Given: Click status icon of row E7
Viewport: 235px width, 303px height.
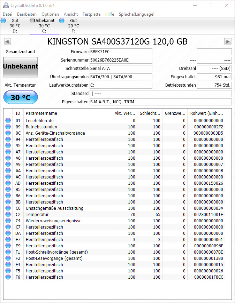Looking at the screenshot, I should coord(8,239).
